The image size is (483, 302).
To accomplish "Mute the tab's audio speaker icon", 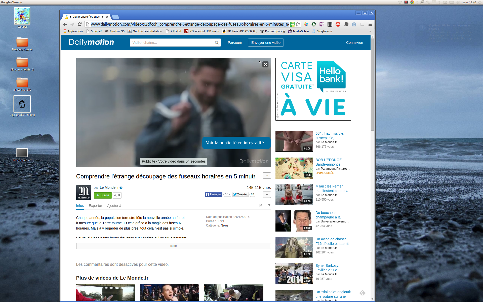I will pyautogui.click(x=103, y=17).
